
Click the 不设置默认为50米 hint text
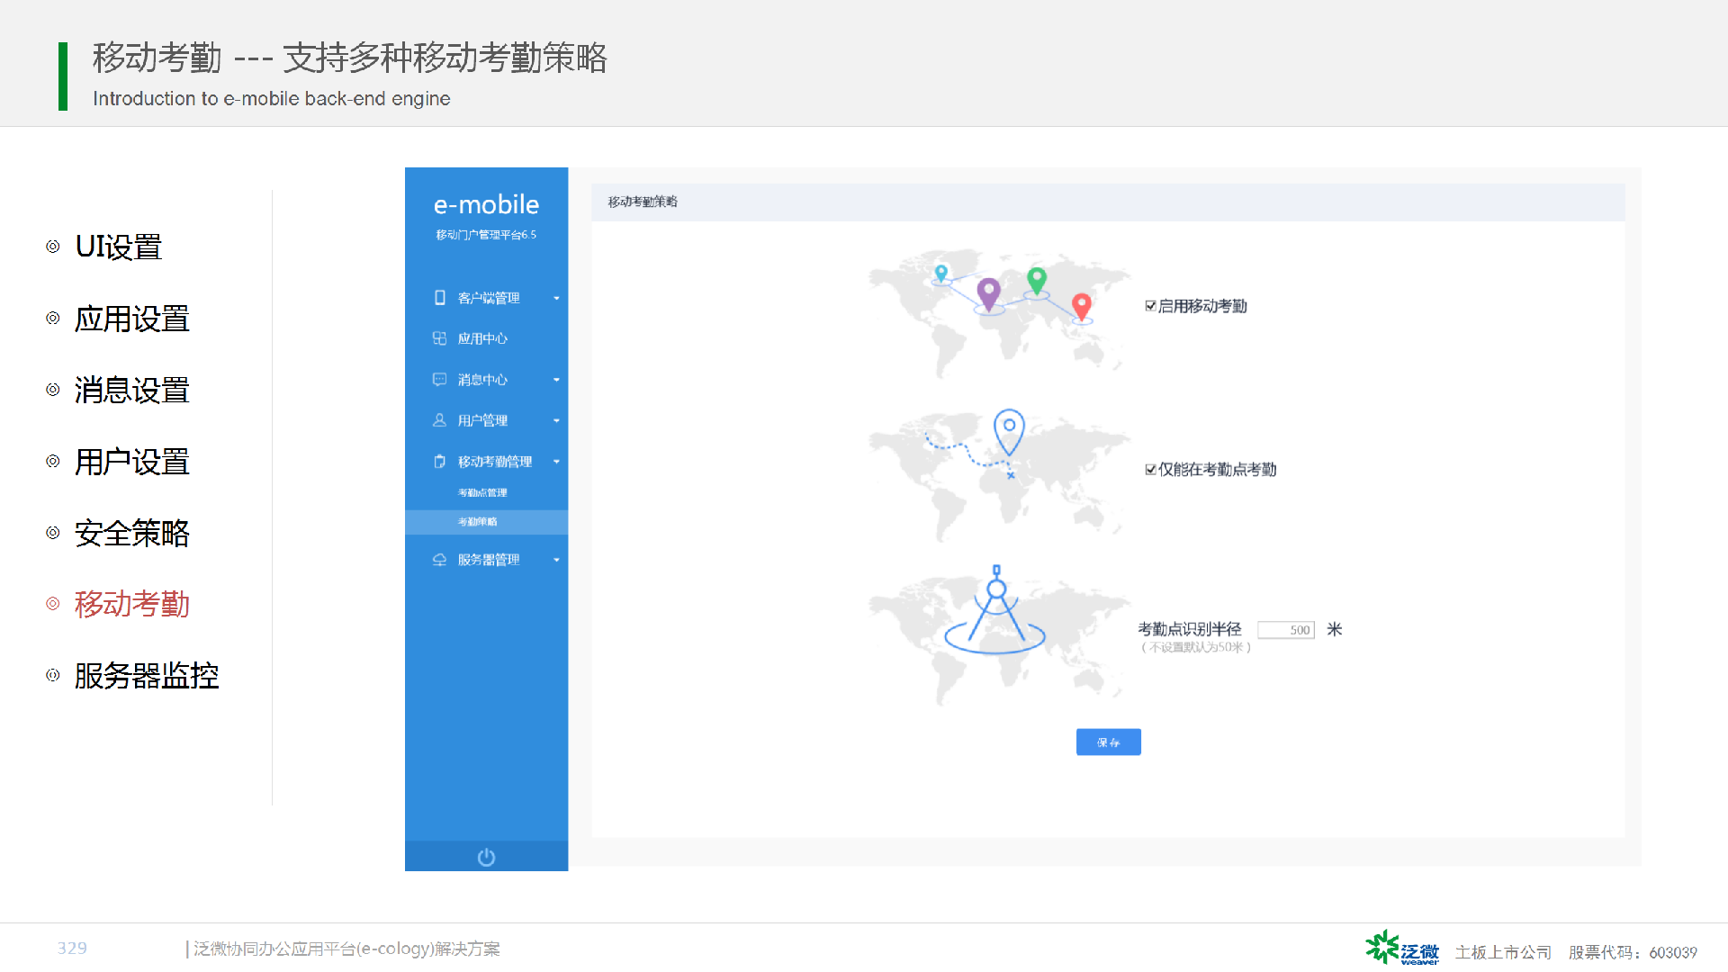click(x=1196, y=648)
